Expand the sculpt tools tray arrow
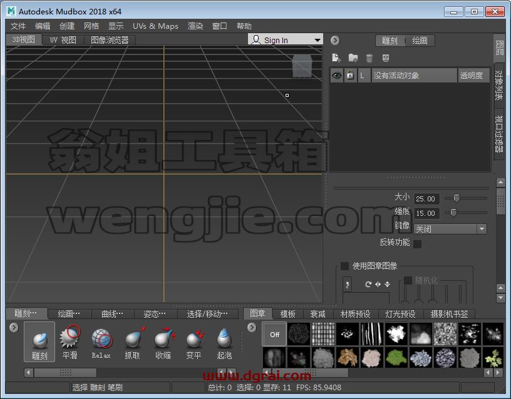Viewport: 511px width, 399px height. click(x=14, y=327)
